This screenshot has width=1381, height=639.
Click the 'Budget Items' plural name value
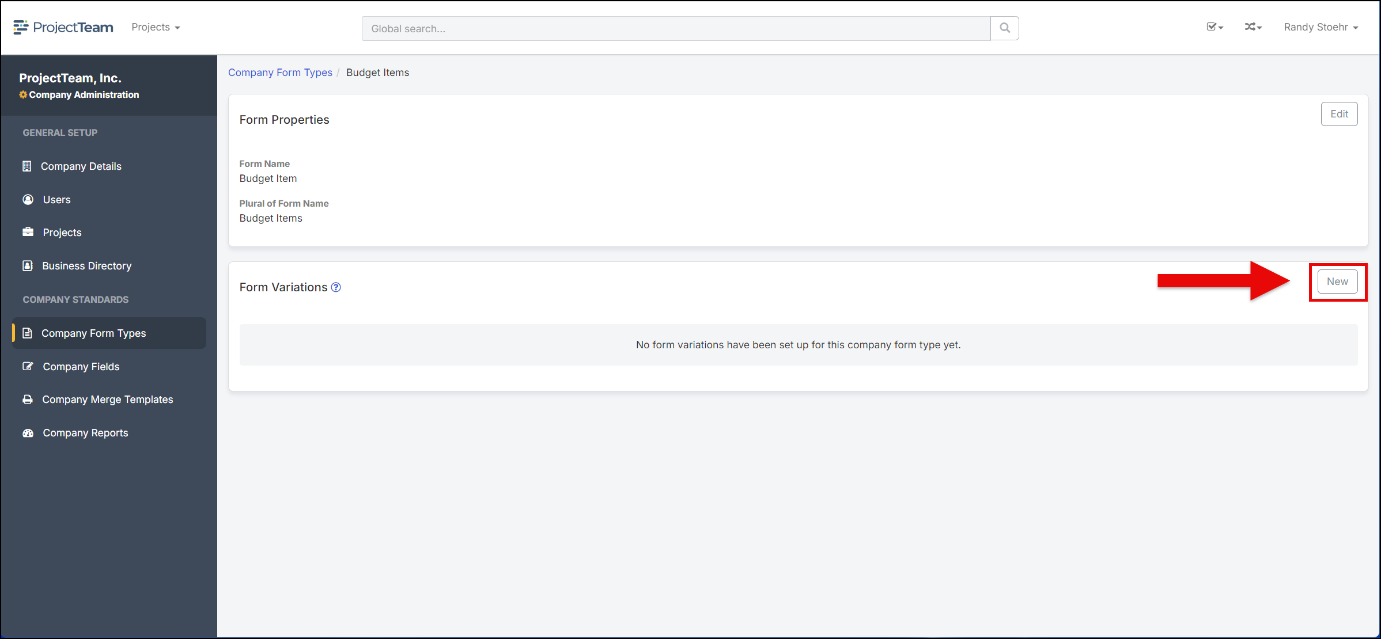click(x=271, y=218)
